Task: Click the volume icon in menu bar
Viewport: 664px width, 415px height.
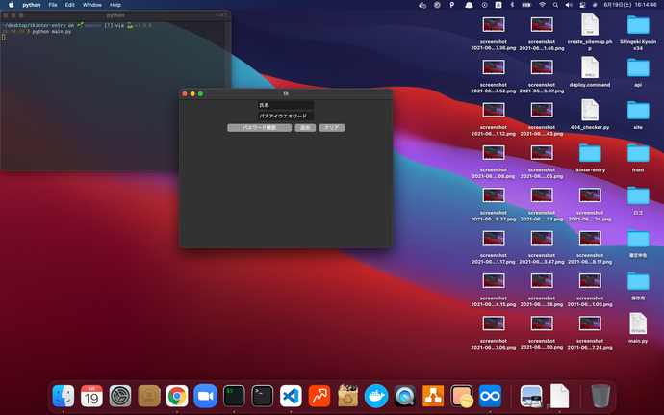Action: [x=569, y=5]
